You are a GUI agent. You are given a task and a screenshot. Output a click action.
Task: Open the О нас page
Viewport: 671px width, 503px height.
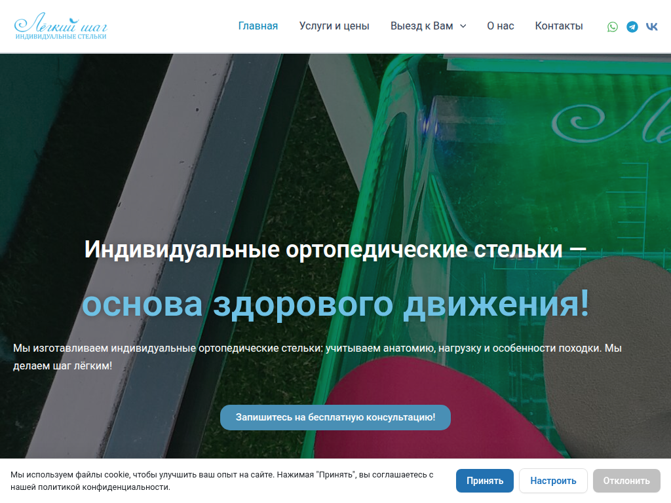point(500,26)
